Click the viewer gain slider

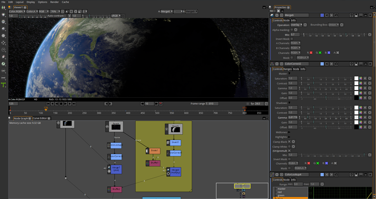[33, 16]
